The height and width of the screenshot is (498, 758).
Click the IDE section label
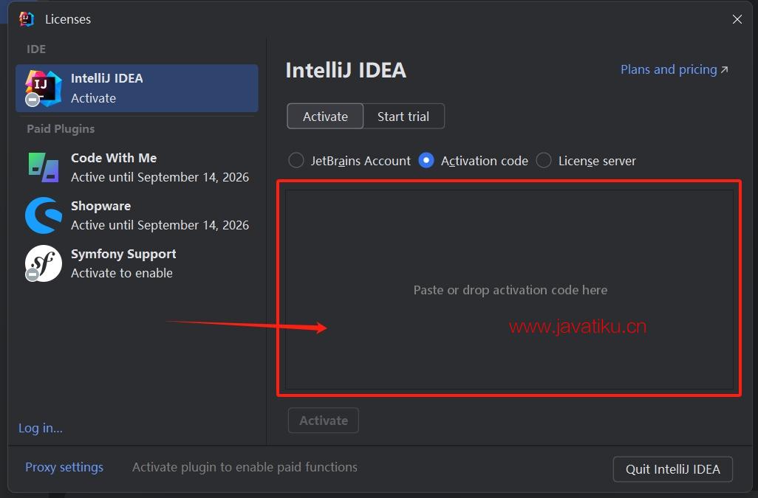pyautogui.click(x=36, y=49)
